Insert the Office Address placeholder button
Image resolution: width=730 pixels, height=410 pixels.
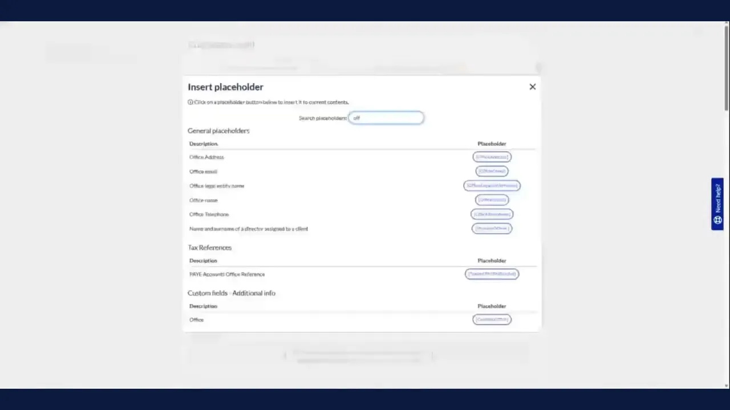(x=492, y=157)
